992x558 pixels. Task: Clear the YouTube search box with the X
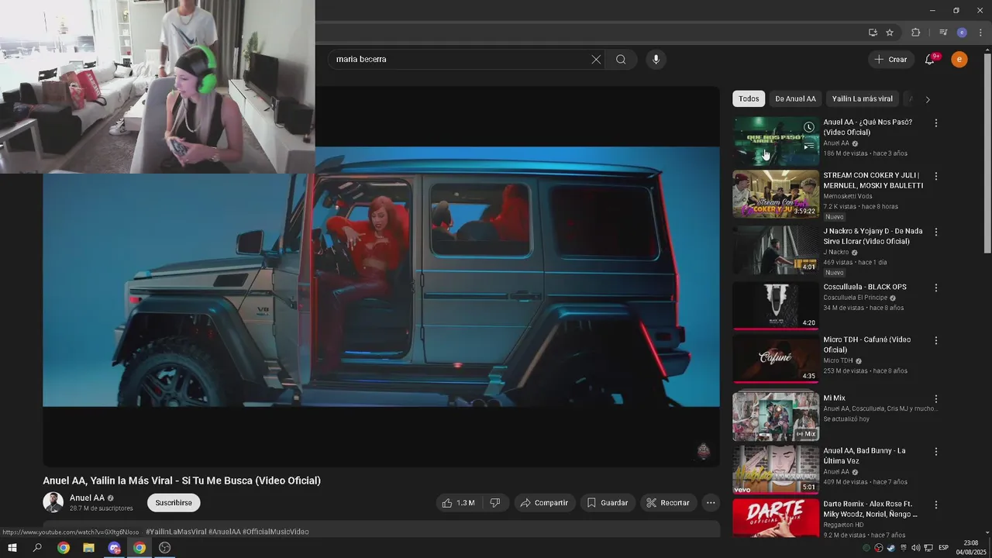[596, 60]
